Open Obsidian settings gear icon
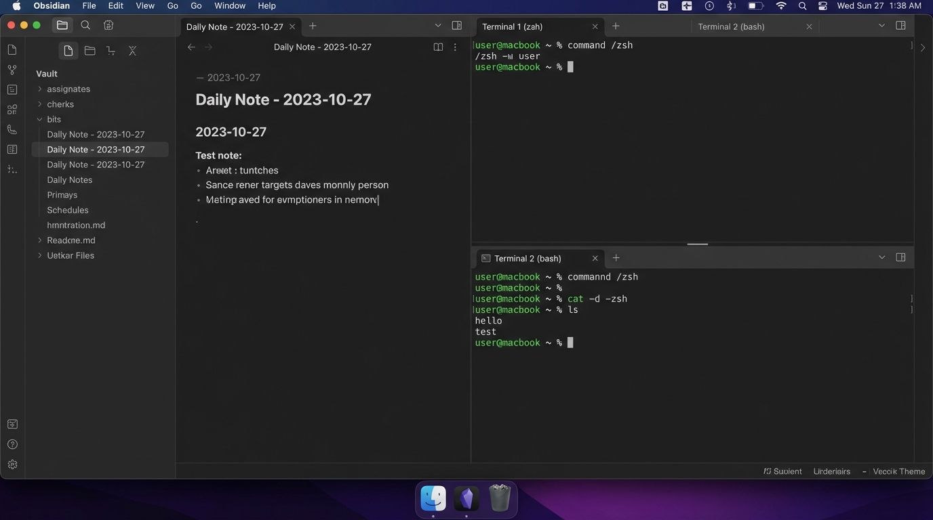 pos(12,464)
